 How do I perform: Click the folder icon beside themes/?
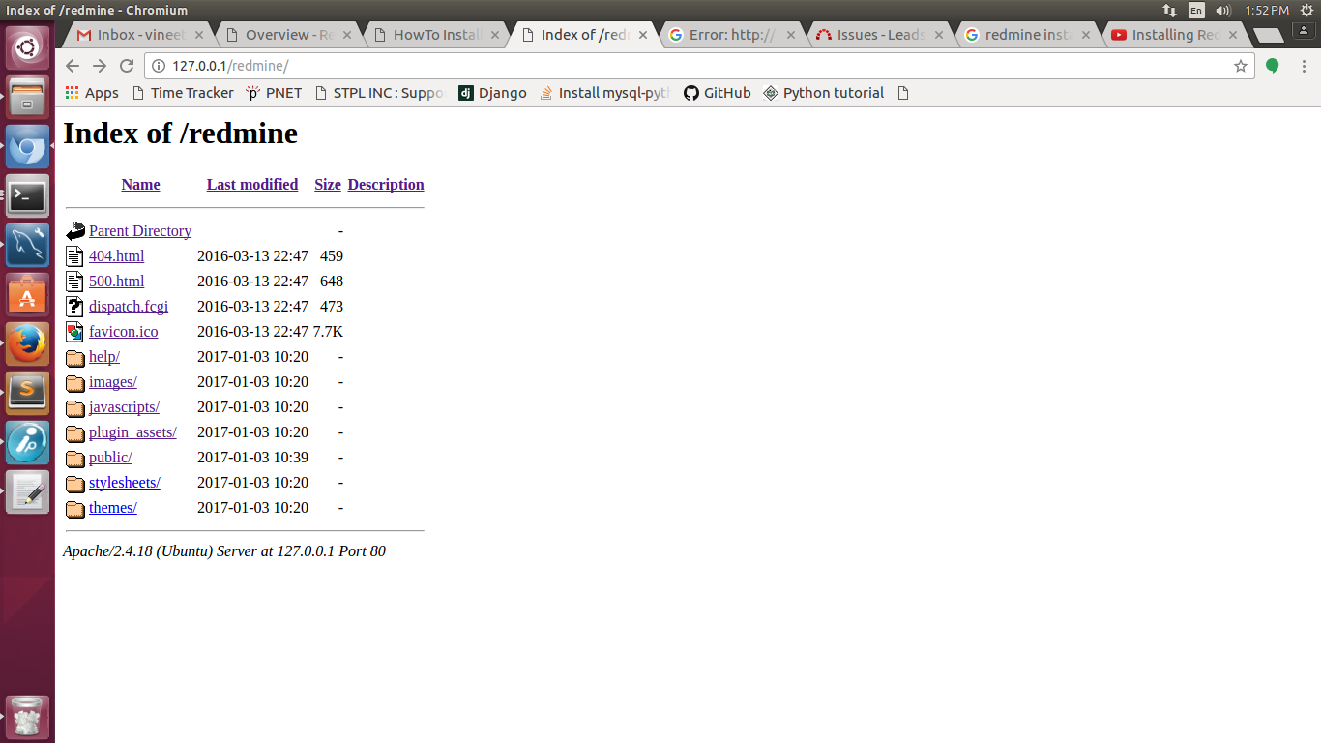click(75, 509)
